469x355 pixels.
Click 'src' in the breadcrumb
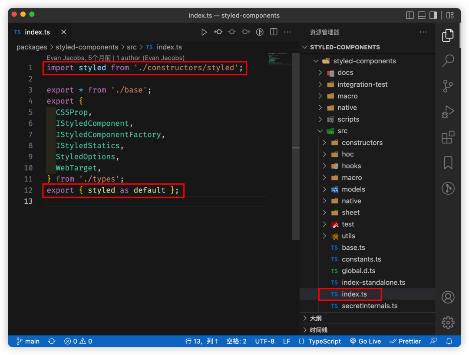click(132, 47)
